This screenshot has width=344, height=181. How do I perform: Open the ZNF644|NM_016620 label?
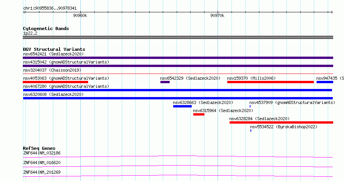click(x=42, y=163)
